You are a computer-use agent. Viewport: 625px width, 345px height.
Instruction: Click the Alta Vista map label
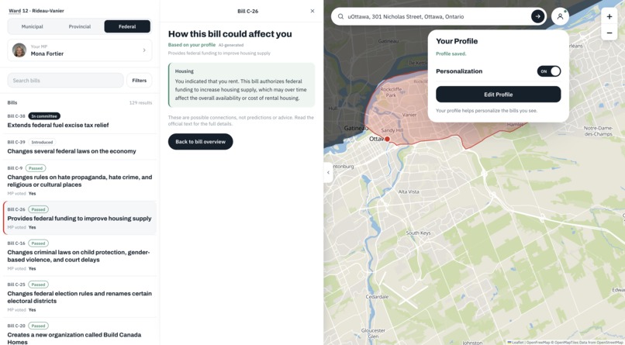(409, 191)
